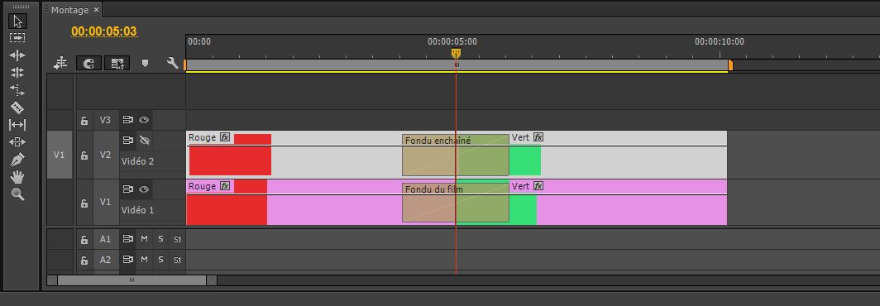Select the Zoom magnifier tool
The height and width of the screenshot is (306, 880).
18,194
